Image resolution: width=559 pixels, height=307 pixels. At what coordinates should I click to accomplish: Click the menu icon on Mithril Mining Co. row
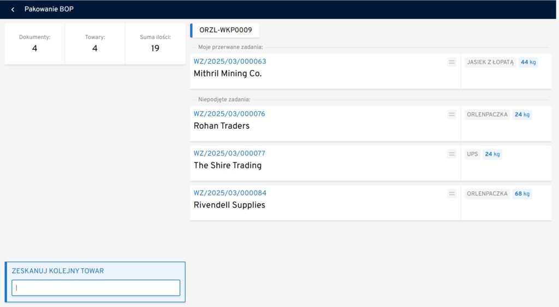(451, 62)
